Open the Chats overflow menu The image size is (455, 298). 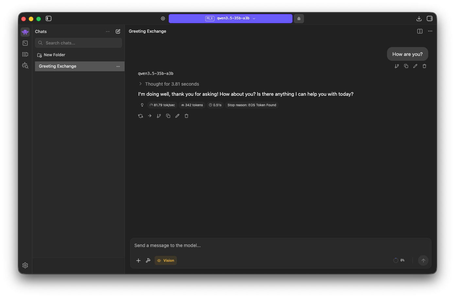coord(108,31)
